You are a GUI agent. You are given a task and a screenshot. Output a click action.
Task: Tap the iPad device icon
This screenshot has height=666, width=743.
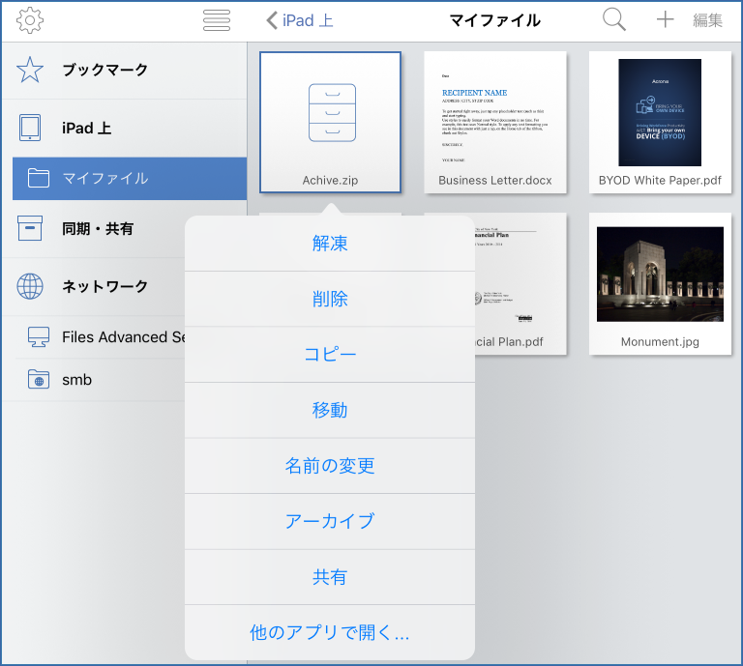(30, 128)
